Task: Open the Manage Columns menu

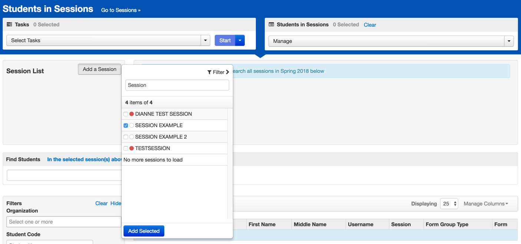Action: [x=486, y=204]
